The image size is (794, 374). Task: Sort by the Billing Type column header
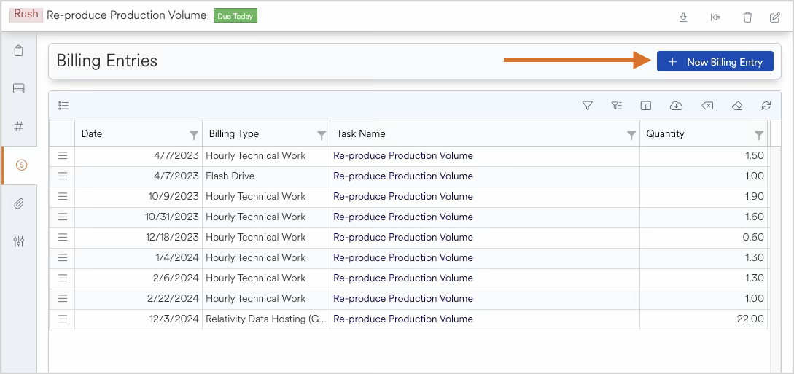234,133
